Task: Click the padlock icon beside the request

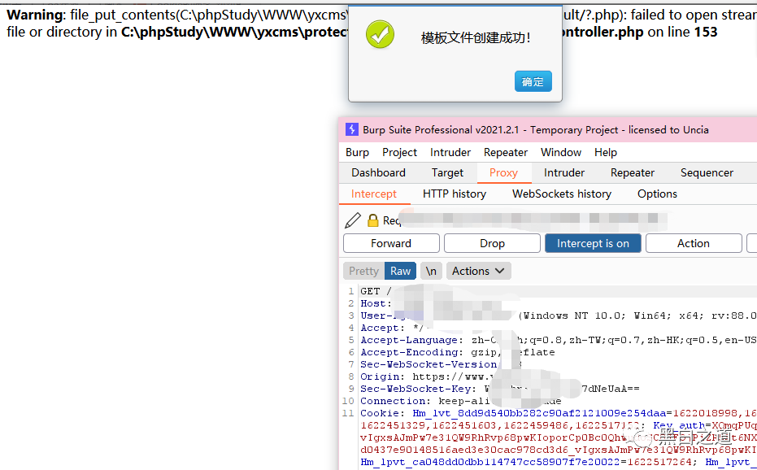Action: coord(372,220)
